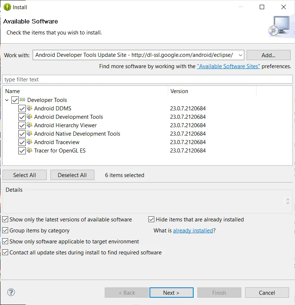
Task: Click the Tracer for OpenGL ES version number
Action: 188,151
